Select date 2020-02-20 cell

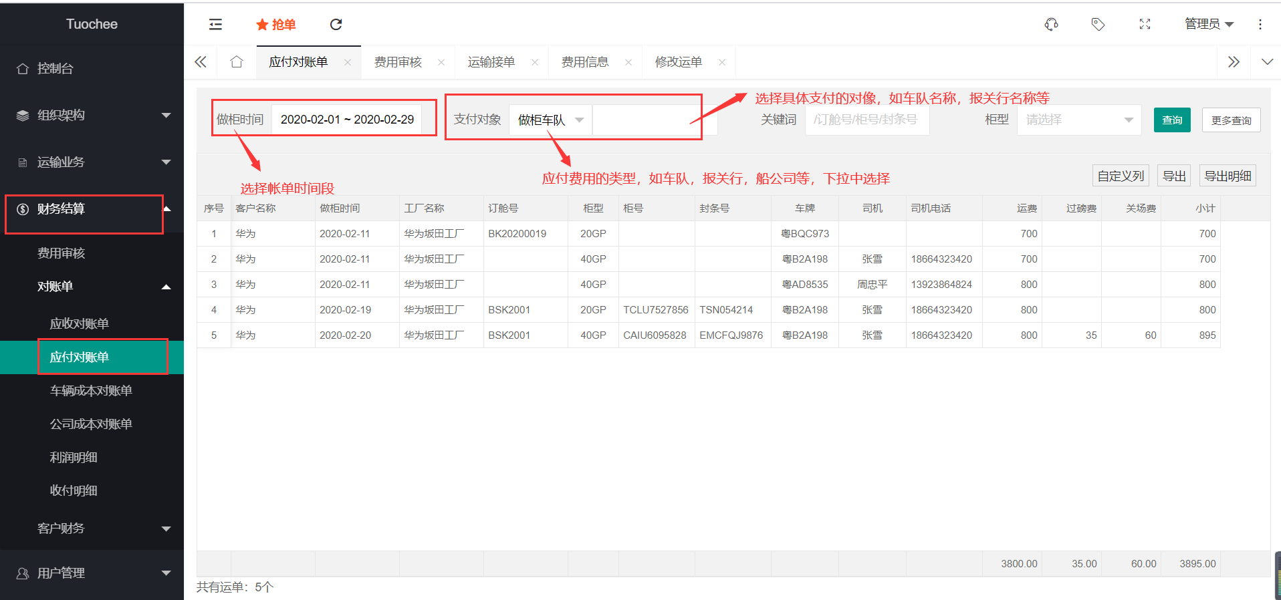[357, 335]
